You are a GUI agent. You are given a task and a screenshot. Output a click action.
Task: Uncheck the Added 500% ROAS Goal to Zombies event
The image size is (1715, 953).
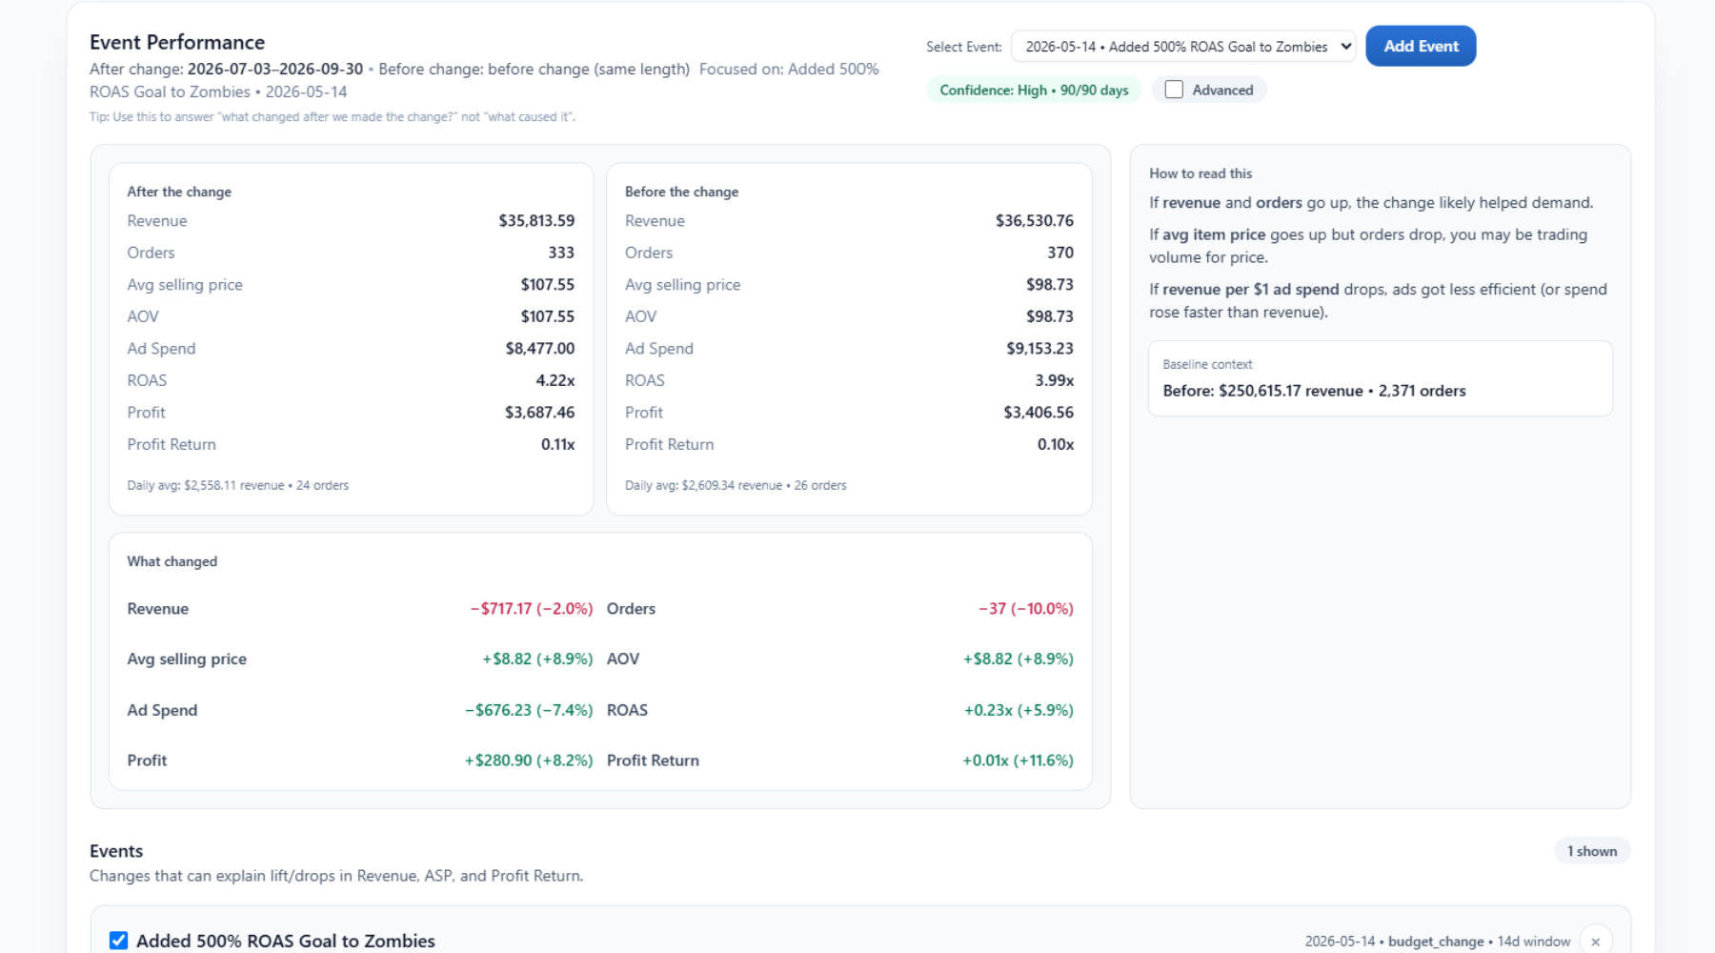pyautogui.click(x=118, y=941)
